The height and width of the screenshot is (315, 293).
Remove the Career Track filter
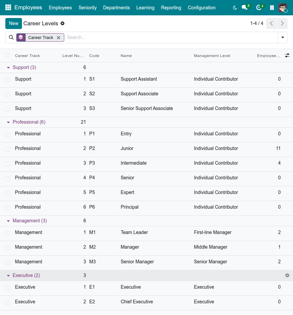click(x=58, y=38)
